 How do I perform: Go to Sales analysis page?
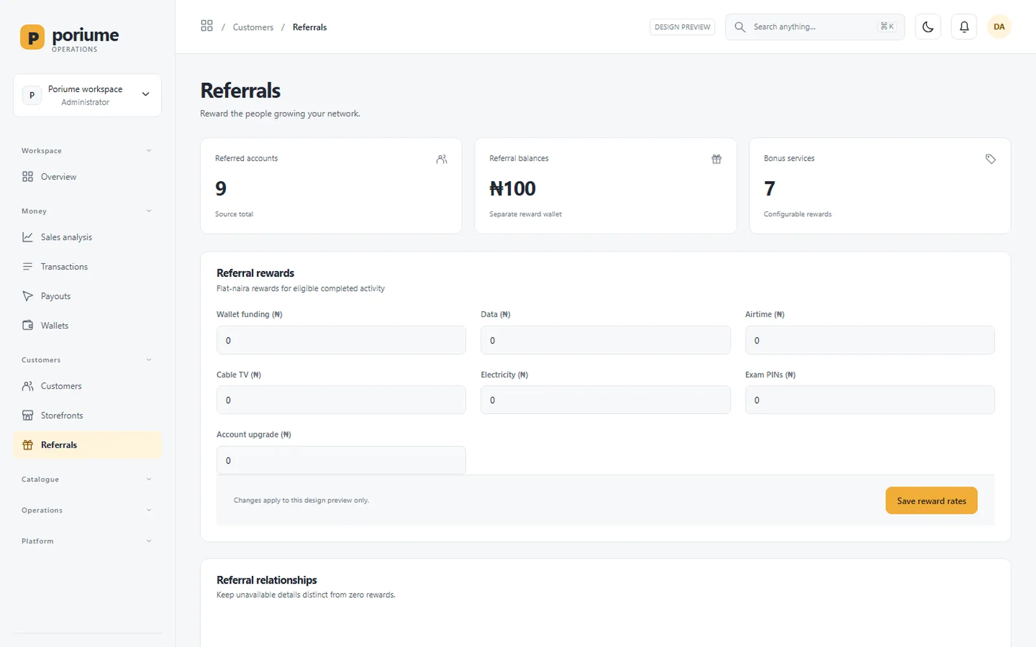click(87, 237)
